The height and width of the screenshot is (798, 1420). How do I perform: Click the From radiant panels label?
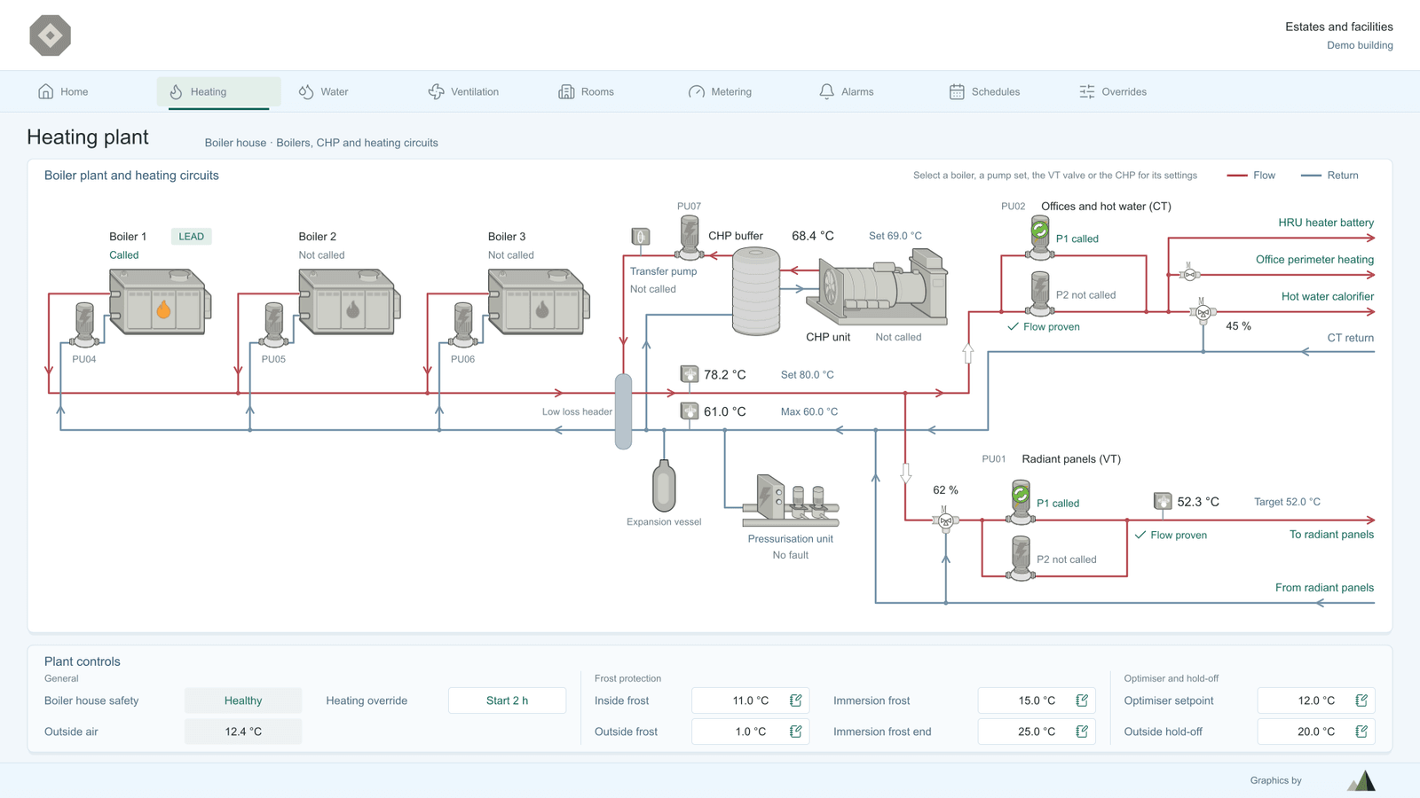[x=1324, y=587]
